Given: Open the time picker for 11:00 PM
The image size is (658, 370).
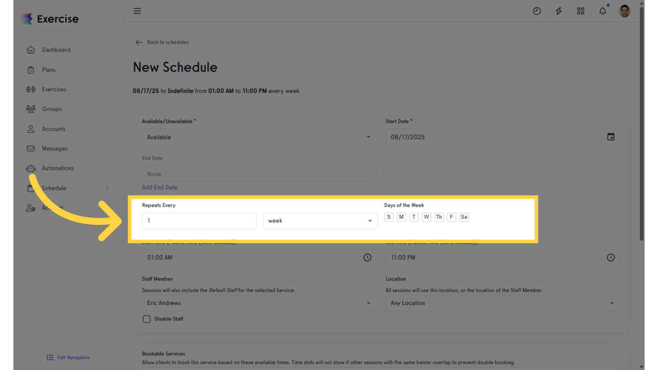Looking at the screenshot, I should pyautogui.click(x=611, y=257).
